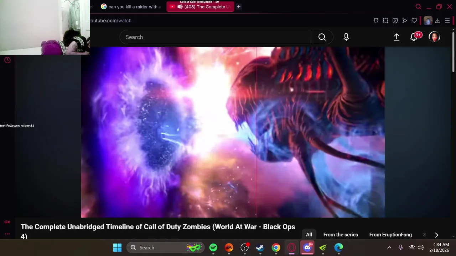Open the sidebar three-dots setup menu

click(7, 234)
